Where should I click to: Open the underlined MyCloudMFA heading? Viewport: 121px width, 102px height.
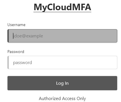(x=62, y=7)
